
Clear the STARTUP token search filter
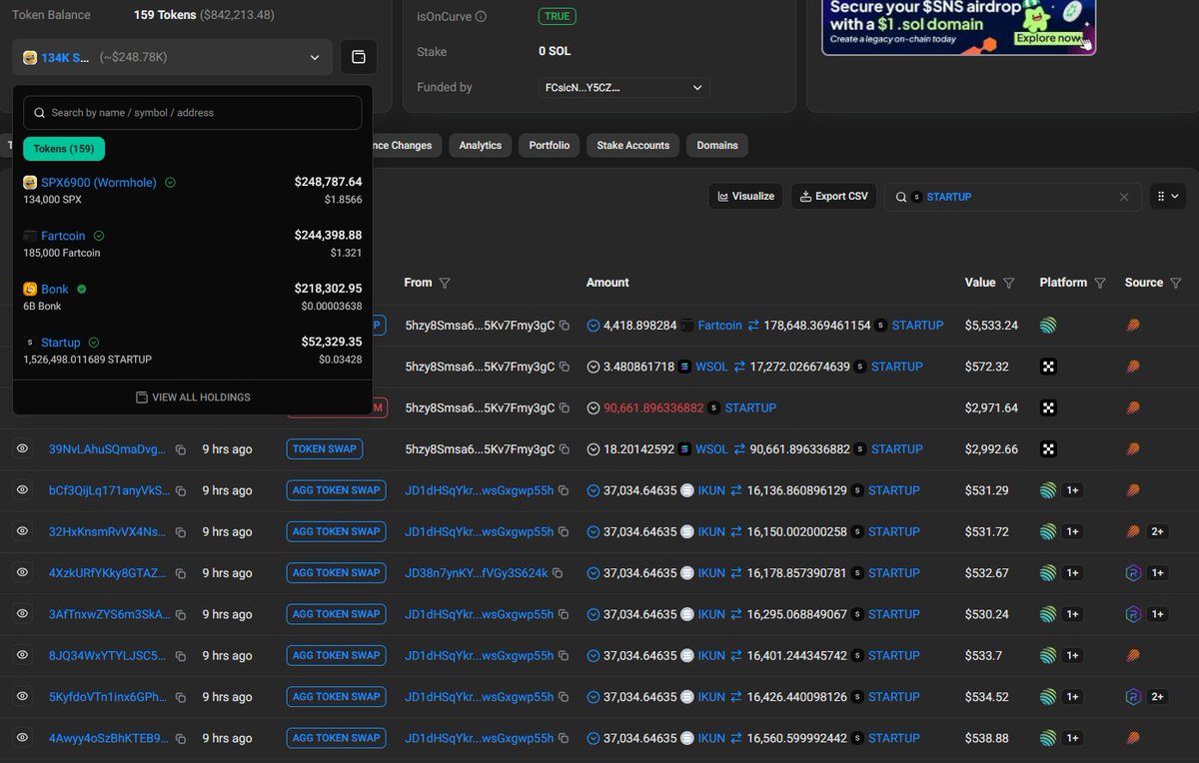(1124, 198)
